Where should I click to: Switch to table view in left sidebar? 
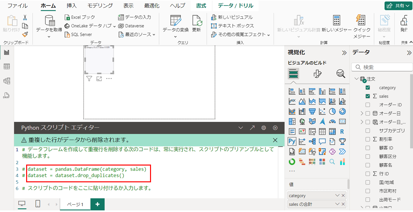(6, 66)
